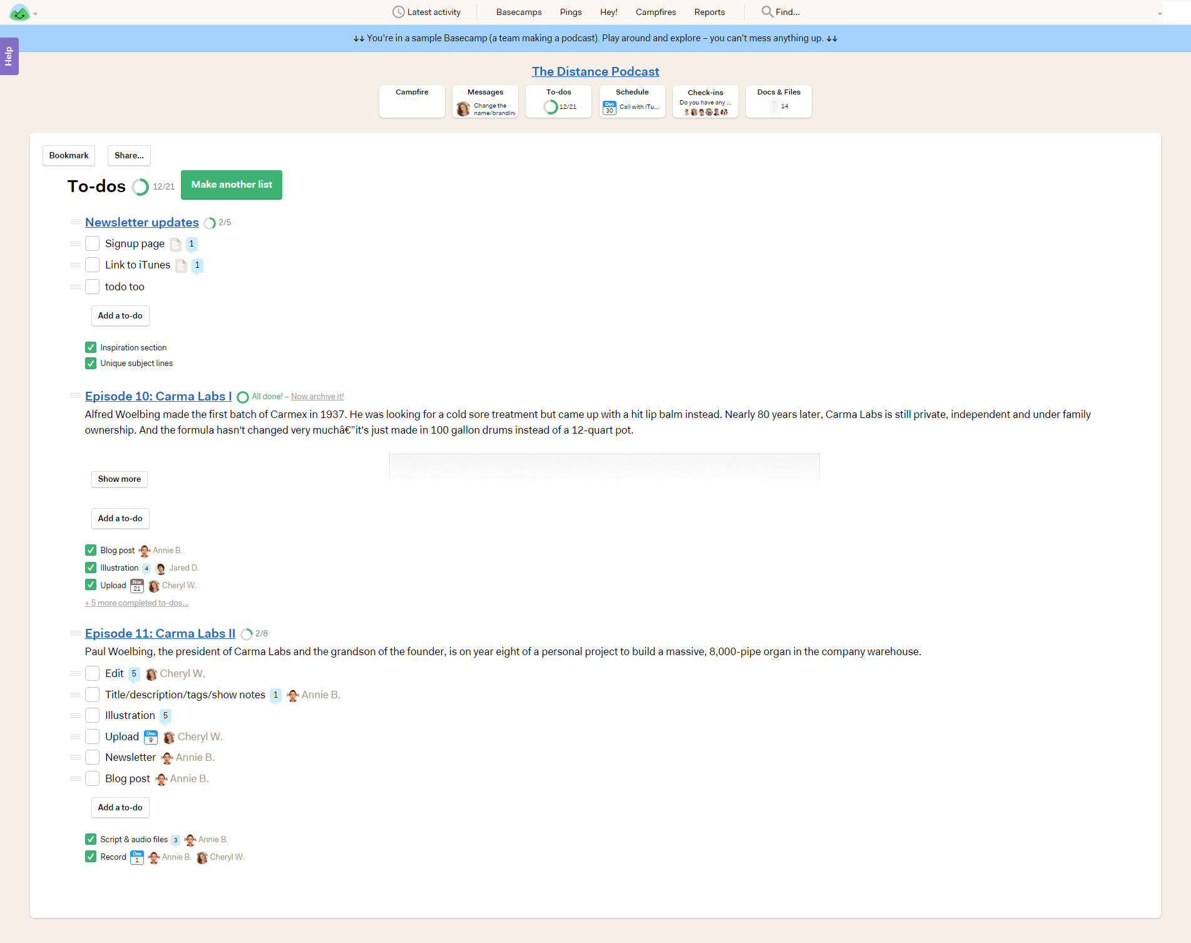Screen dimensions: 1191x943
Task: Click the Now archive it! link
Action: coord(317,397)
